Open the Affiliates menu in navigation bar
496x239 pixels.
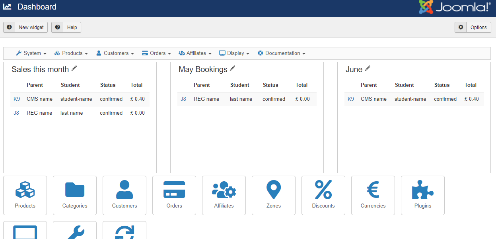tap(195, 53)
